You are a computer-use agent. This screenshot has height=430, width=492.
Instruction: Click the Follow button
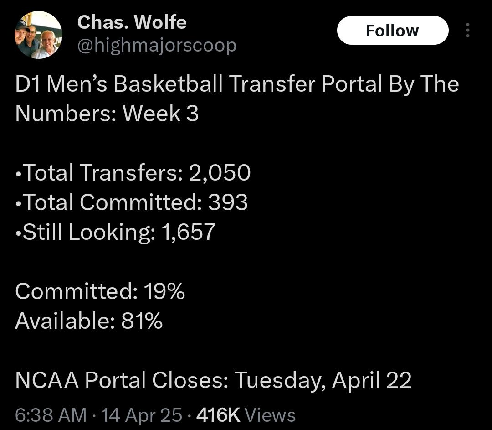(392, 31)
